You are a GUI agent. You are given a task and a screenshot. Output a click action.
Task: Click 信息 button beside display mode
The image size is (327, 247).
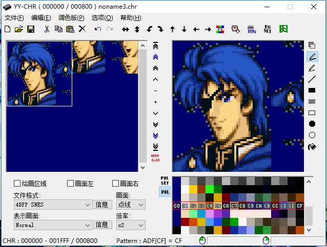[x=102, y=225]
